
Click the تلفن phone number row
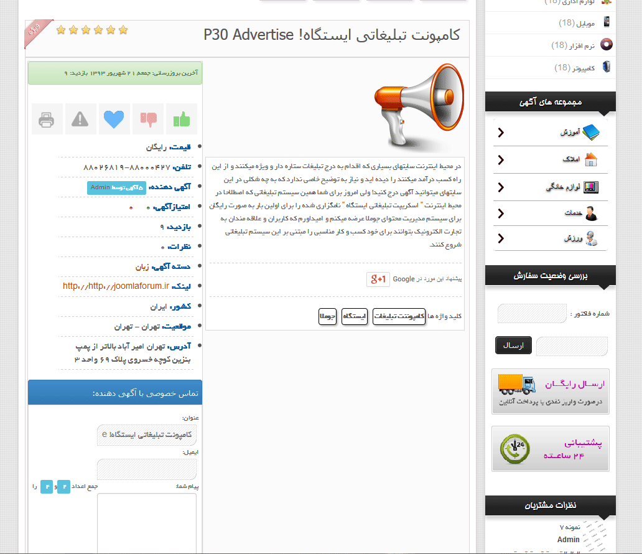(137, 167)
